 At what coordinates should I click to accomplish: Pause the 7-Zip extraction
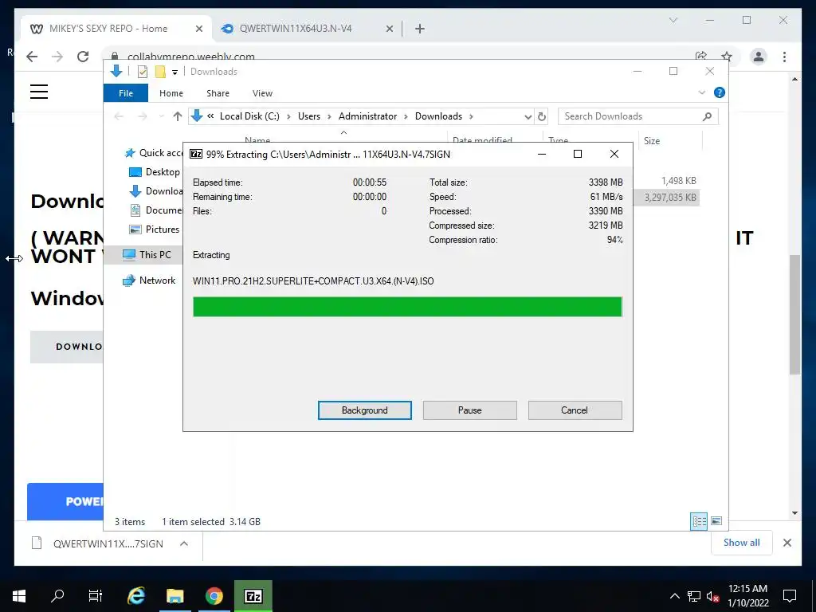(470, 410)
